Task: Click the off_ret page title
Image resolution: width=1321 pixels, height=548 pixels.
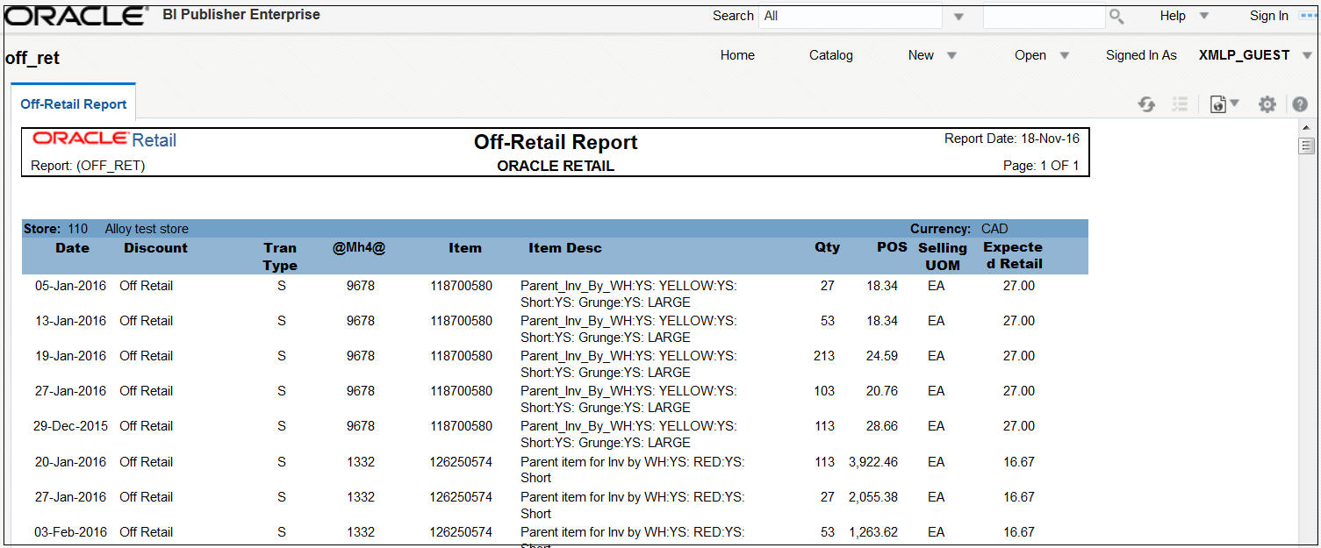Action: (32, 59)
